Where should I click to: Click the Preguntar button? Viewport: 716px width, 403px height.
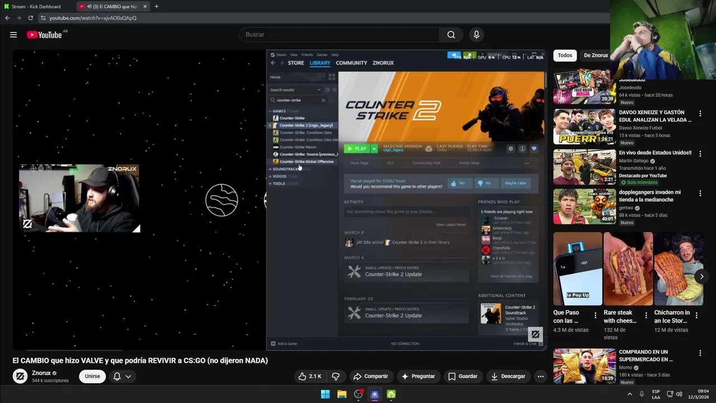418,376
